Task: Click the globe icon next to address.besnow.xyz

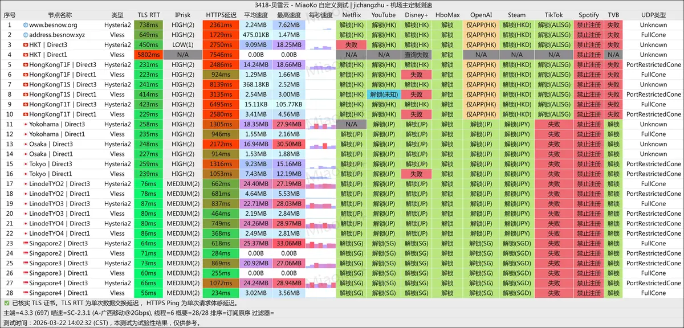Action: [x=26, y=35]
